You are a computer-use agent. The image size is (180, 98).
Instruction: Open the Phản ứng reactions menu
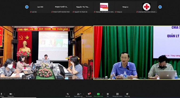pyautogui.click(x=127, y=95)
